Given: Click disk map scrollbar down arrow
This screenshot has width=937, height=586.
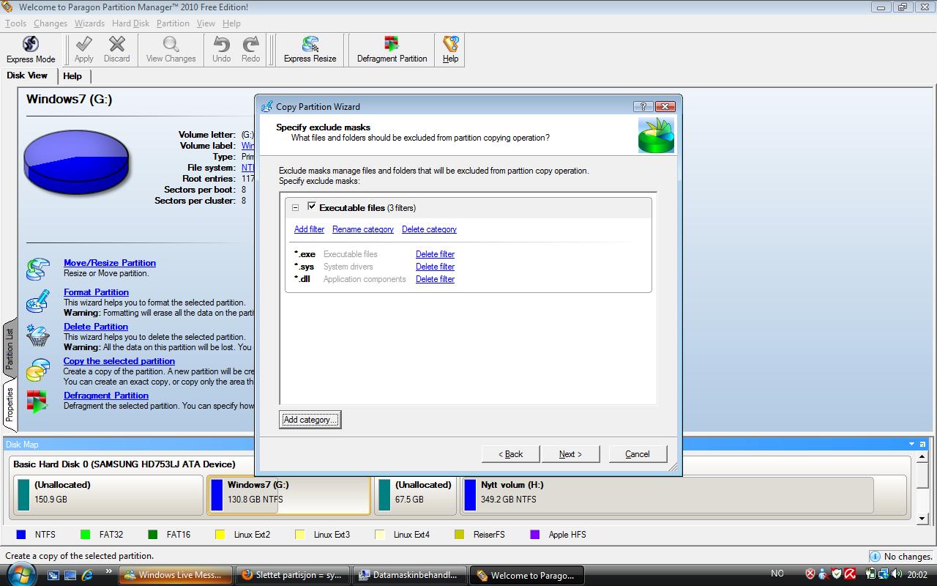Looking at the screenshot, I should (x=923, y=519).
